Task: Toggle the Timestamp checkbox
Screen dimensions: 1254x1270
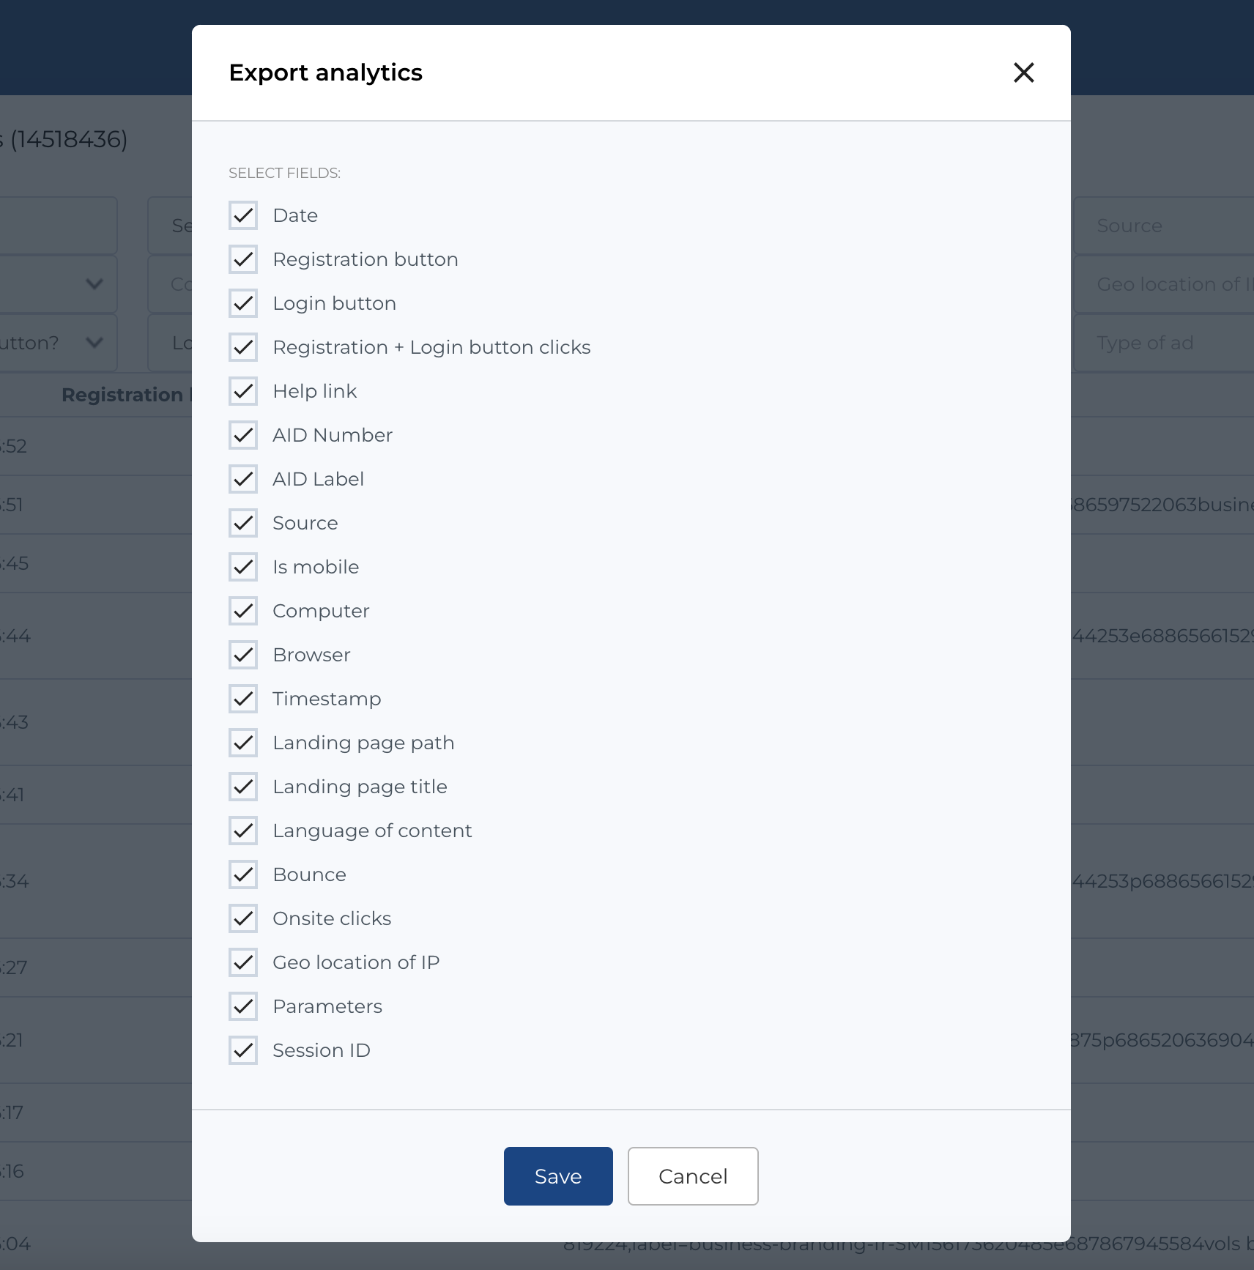Action: [x=242, y=698]
